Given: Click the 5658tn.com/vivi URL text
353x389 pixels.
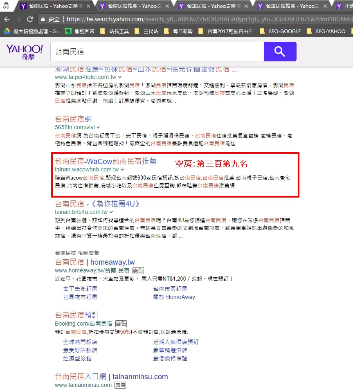Looking at the screenshot, I should (x=75, y=128).
